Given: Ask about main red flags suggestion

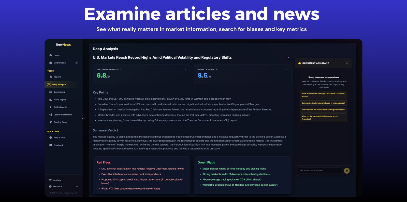Looking at the screenshot, I should [x=324, y=95].
